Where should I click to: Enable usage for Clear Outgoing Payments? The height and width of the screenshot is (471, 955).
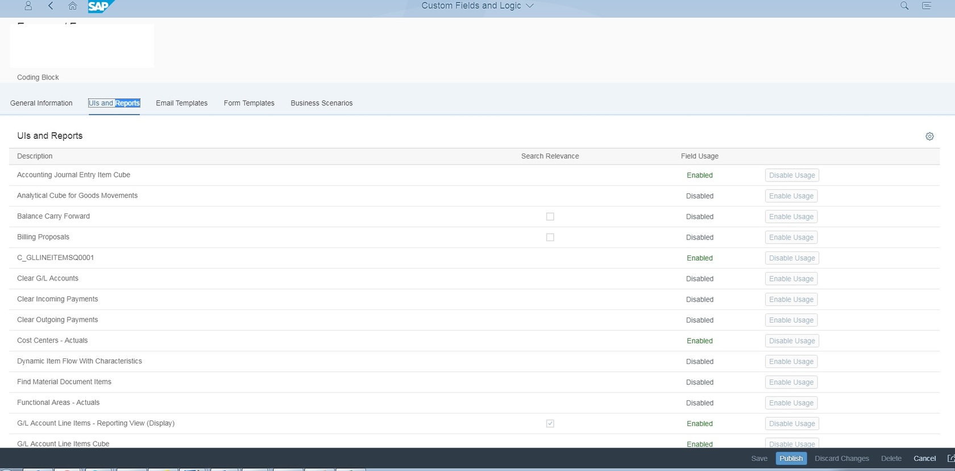tap(791, 320)
